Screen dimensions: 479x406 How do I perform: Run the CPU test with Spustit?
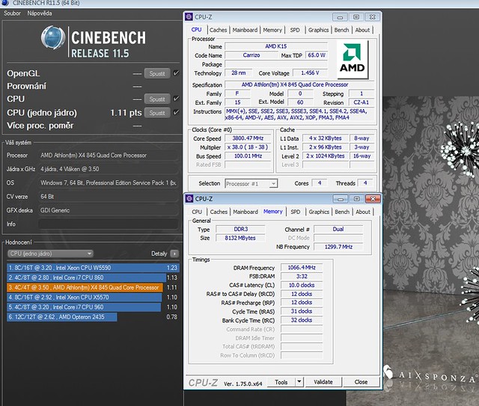(157, 99)
